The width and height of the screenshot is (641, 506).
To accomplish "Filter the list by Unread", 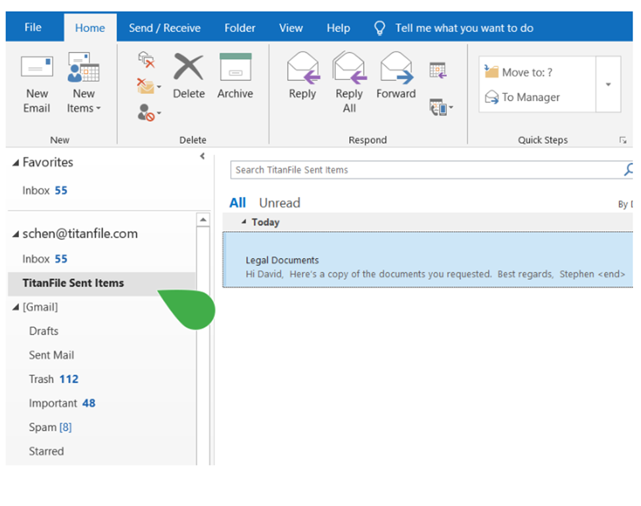I will click(279, 203).
